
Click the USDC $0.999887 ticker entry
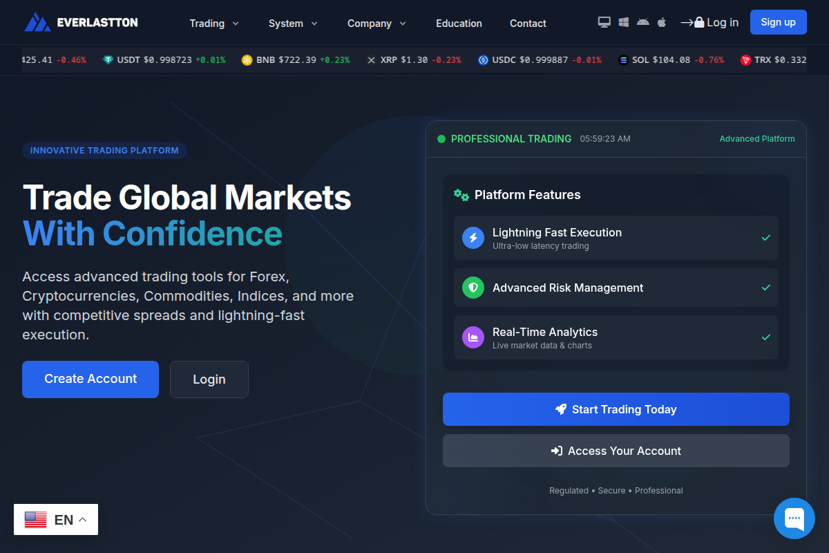click(540, 60)
